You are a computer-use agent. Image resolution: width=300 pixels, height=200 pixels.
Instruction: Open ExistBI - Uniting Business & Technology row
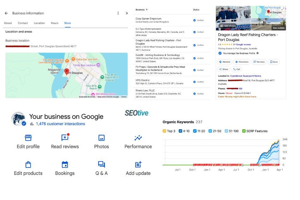point(172,58)
